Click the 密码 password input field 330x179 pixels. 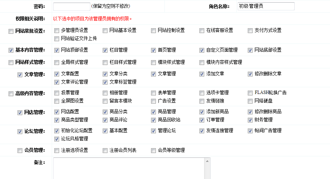72,7
